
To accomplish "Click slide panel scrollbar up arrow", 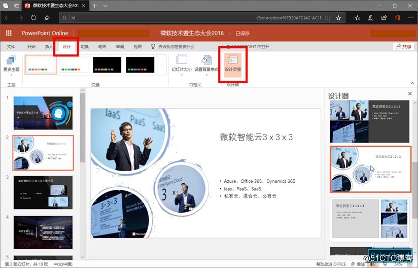I will (x=82, y=90).
